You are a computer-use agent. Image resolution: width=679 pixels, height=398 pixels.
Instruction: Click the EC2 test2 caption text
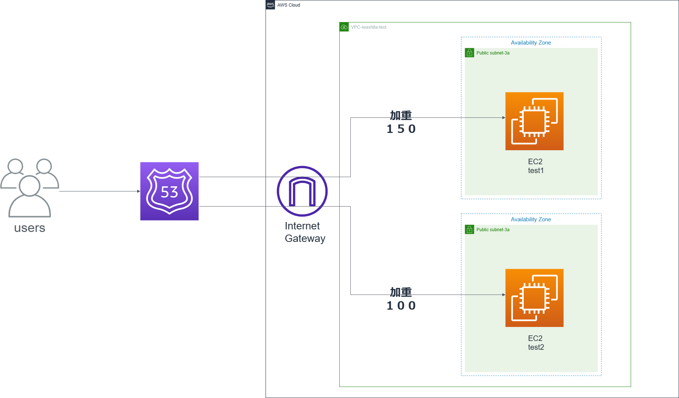click(x=536, y=342)
